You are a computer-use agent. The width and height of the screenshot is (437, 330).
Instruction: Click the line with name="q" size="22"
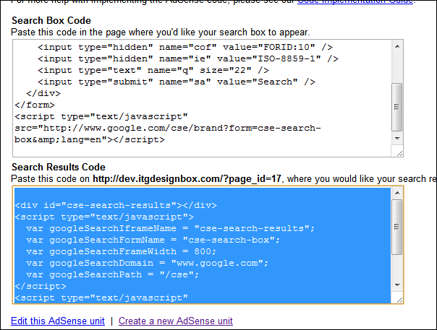(153, 70)
